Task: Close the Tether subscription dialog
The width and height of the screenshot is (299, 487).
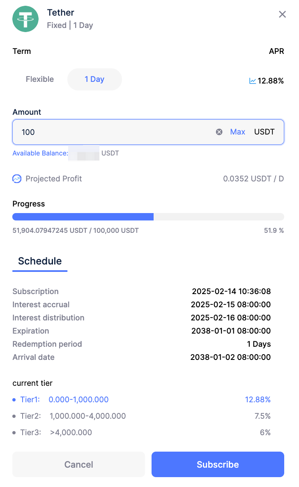Action: (282, 15)
